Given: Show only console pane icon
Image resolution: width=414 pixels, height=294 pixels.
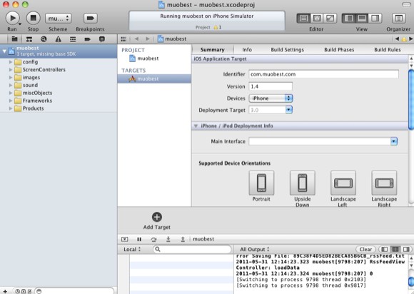Looking at the screenshot, I should (406, 249).
